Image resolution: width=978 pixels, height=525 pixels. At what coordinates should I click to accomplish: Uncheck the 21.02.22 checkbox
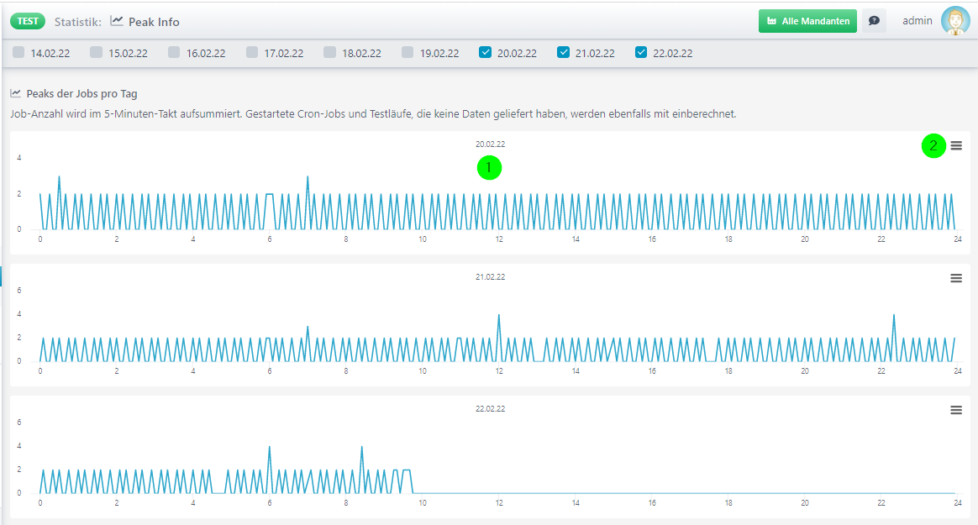(x=563, y=52)
